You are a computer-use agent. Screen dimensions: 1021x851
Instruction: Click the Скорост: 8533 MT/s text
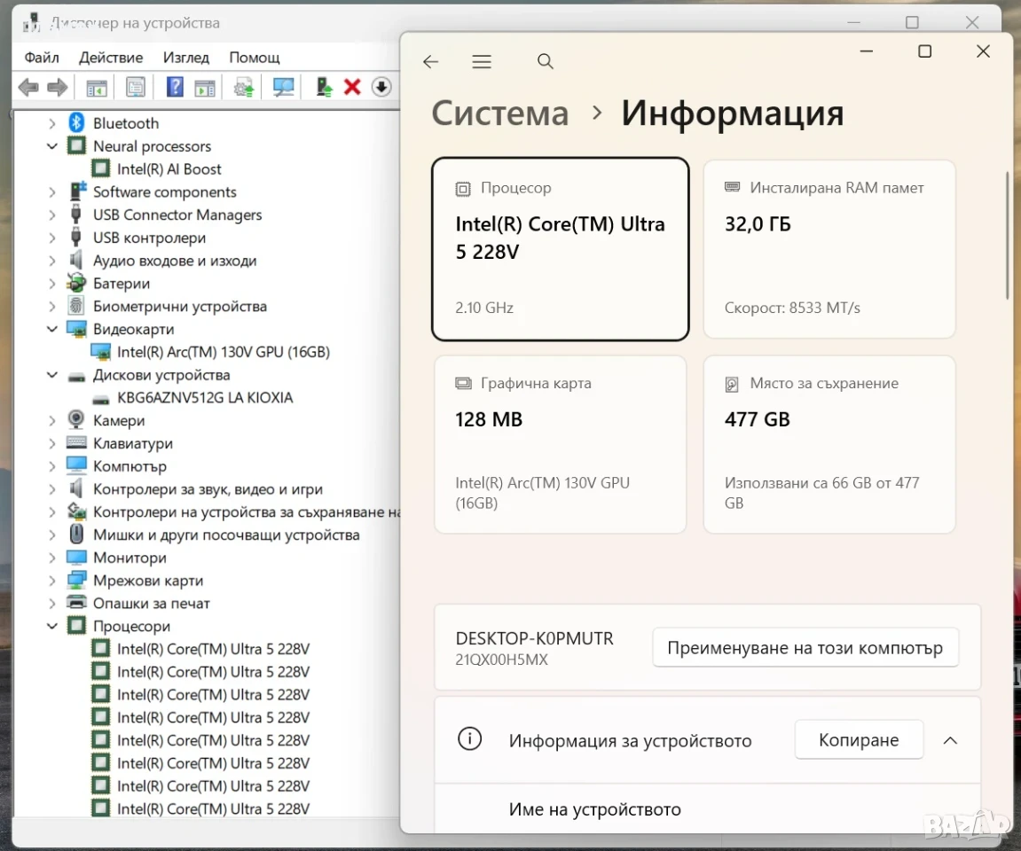tap(792, 308)
